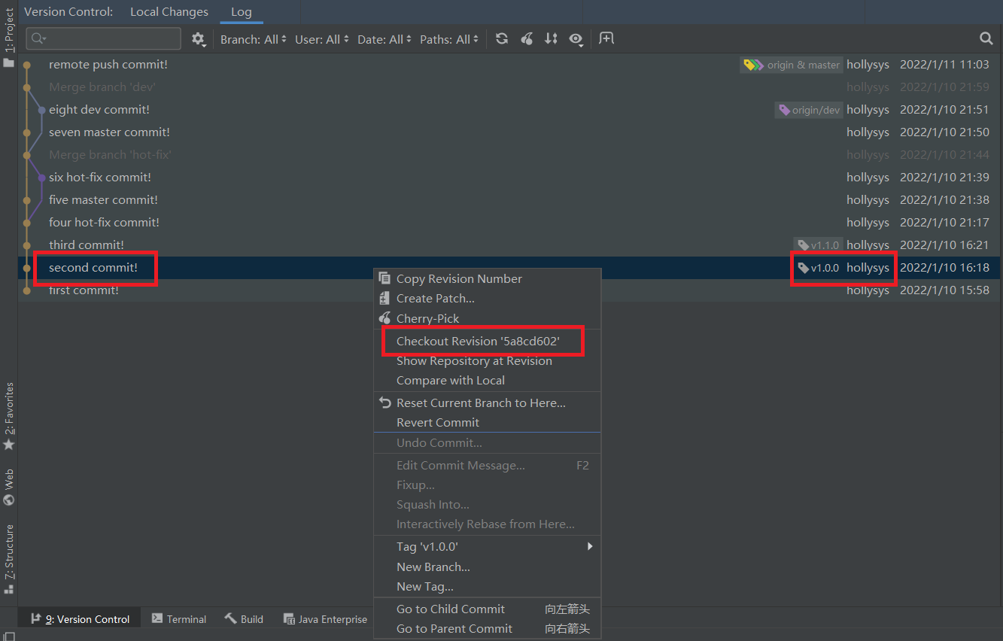The height and width of the screenshot is (641, 1003).
Task: Select Checkout Revision '5a8cd602'
Action: (487, 341)
